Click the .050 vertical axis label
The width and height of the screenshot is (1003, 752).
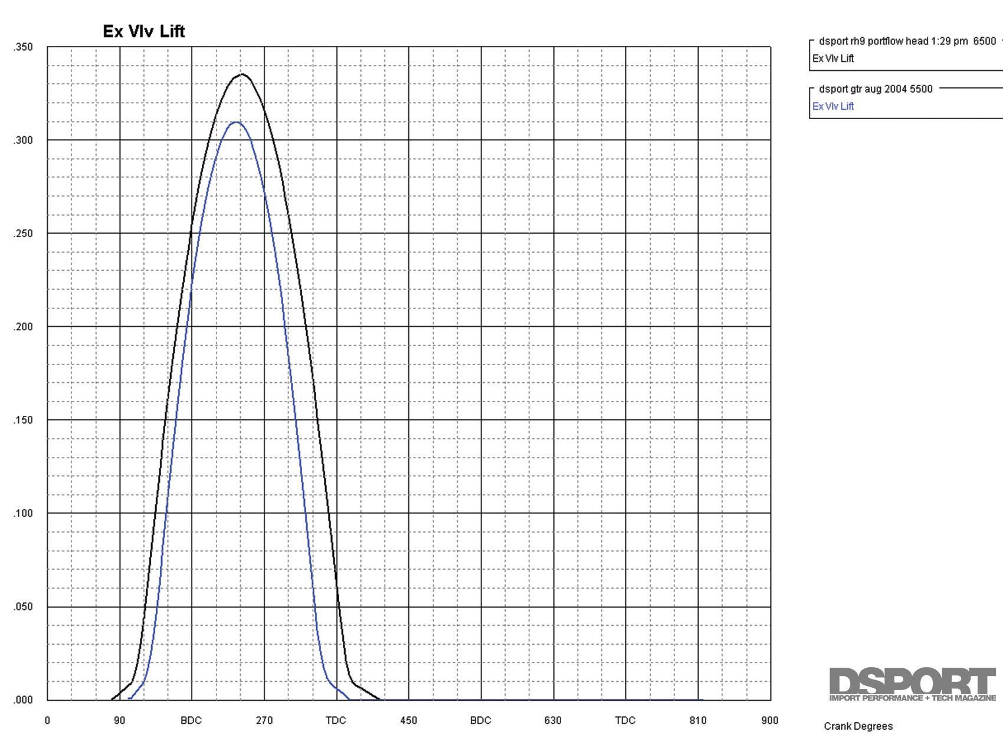point(23,606)
